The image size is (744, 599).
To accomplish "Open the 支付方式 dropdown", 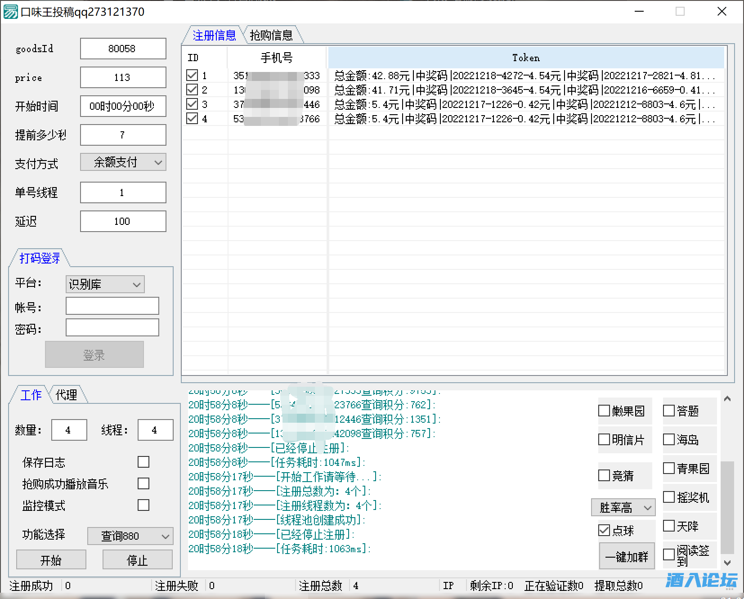I will [123, 162].
